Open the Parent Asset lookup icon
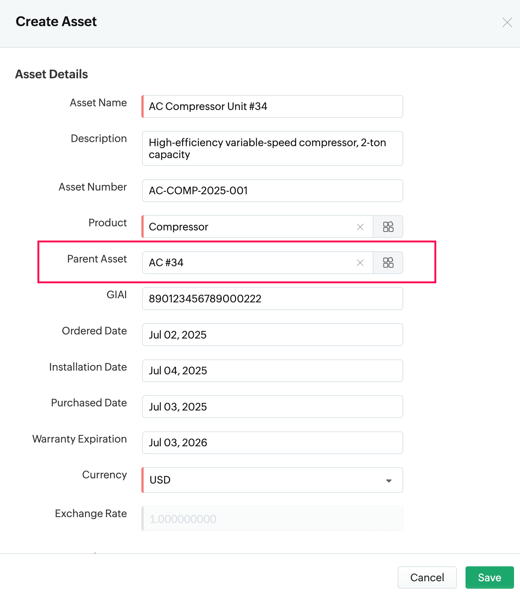The height and width of the screenshot is (601, 520). (388, 263)
